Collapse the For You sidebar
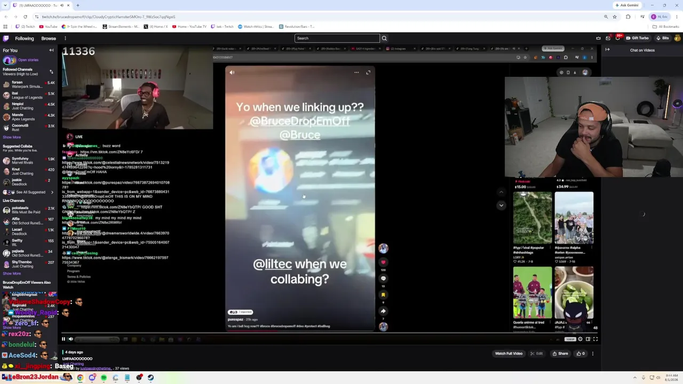 click(x=51, y=50)
